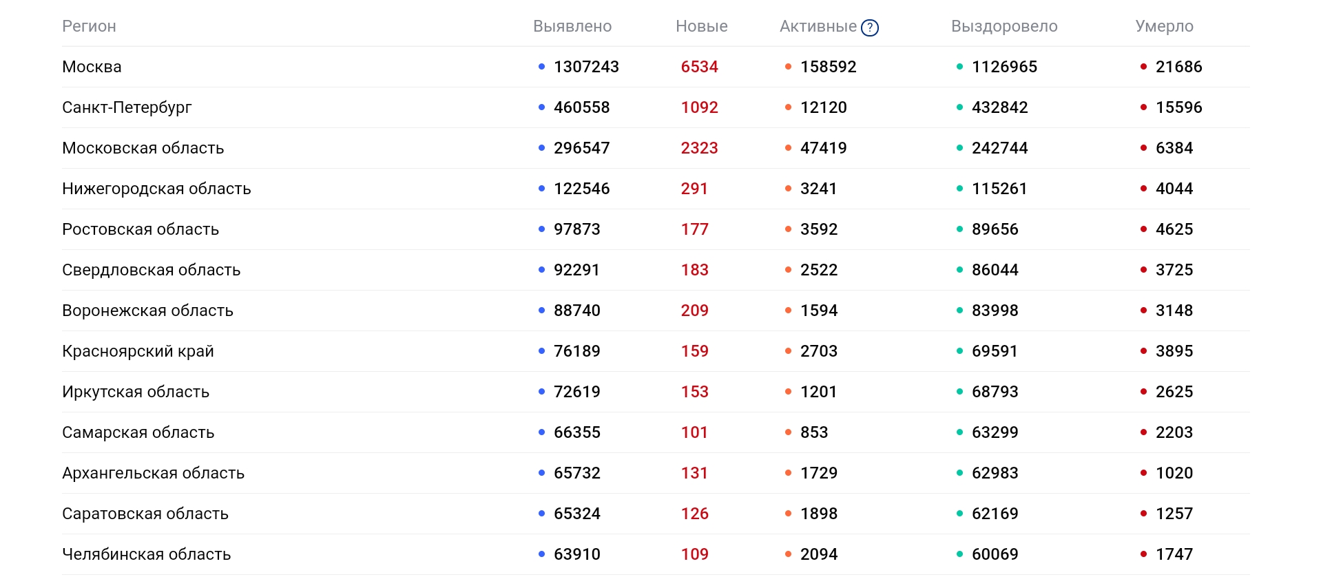Click the help icon next to Активные

[870, 28]
